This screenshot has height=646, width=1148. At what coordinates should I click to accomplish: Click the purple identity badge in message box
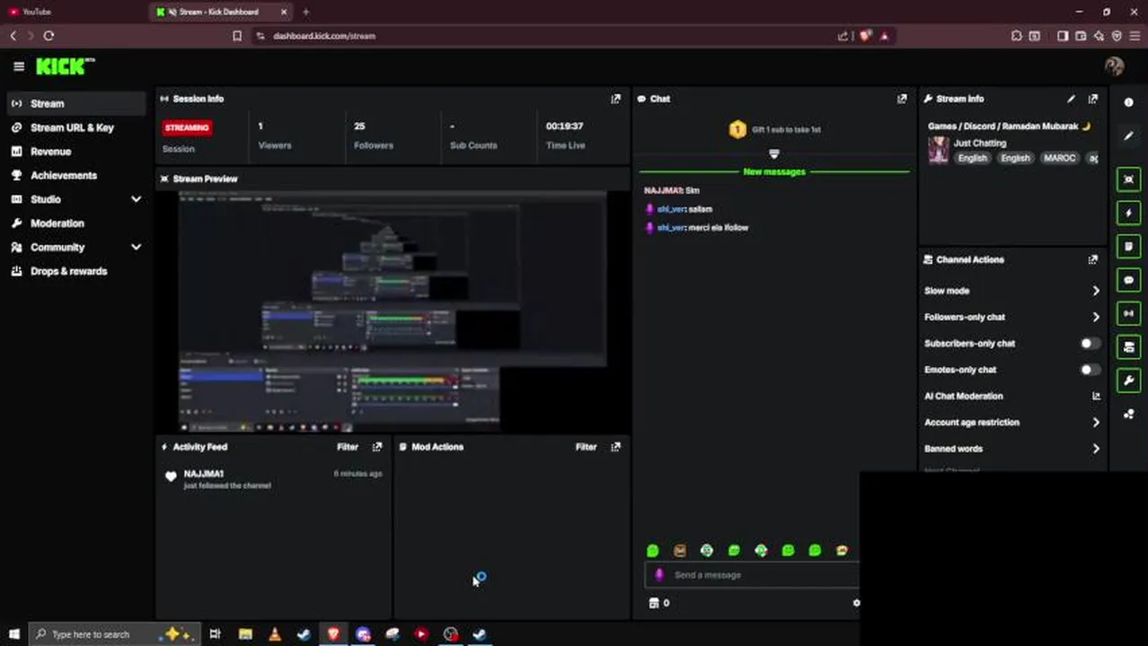pos(659,575)
